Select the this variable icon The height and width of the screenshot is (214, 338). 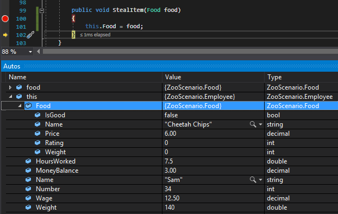19,97
